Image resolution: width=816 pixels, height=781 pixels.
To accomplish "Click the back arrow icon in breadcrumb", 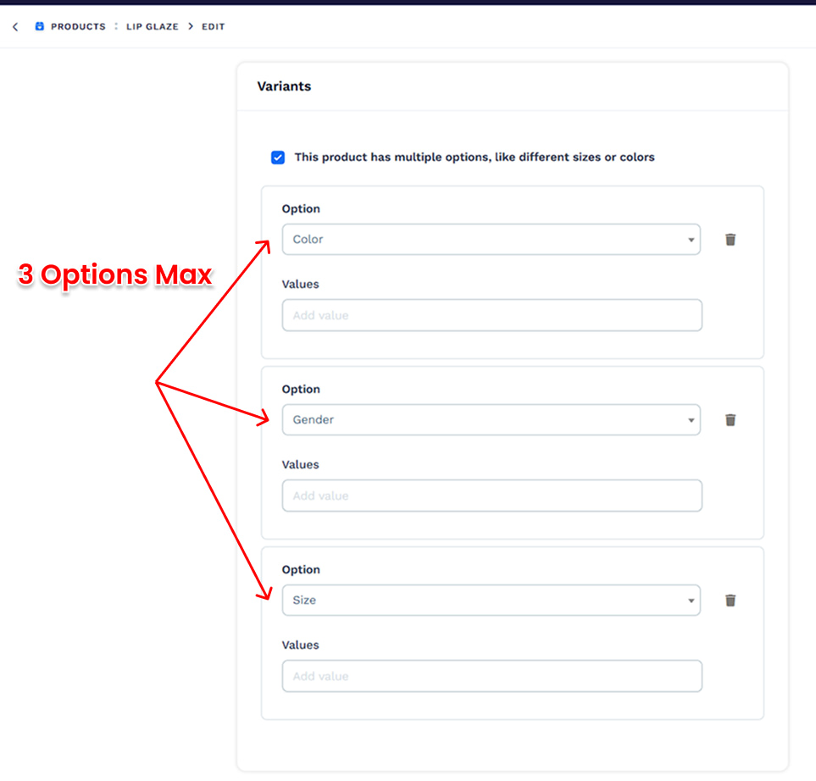I will [15, 26].
